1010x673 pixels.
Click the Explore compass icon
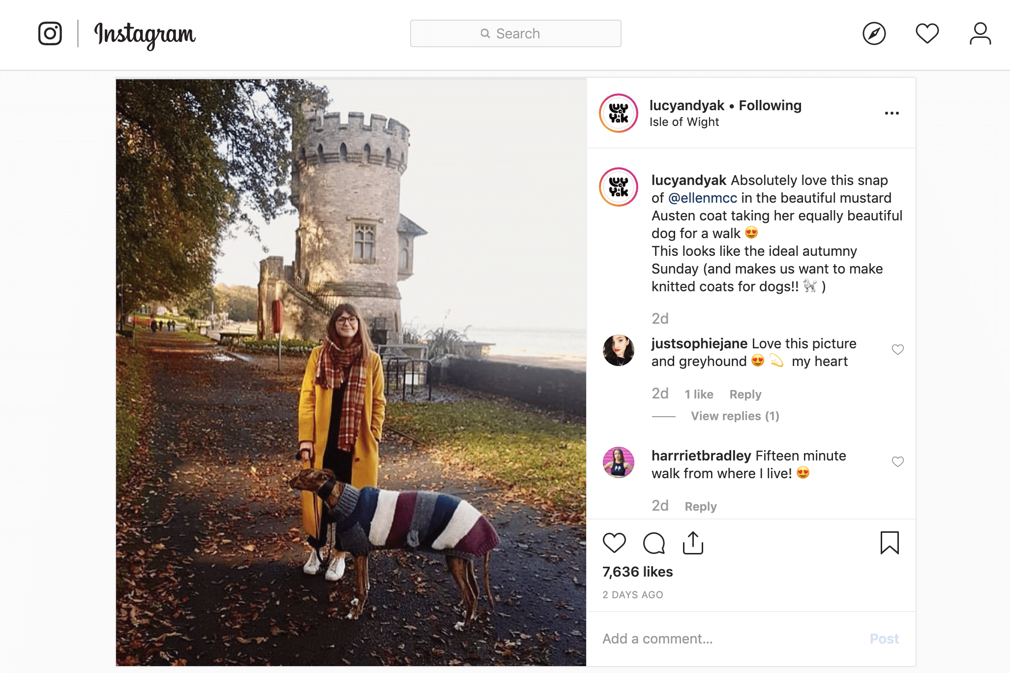(872, 32)
